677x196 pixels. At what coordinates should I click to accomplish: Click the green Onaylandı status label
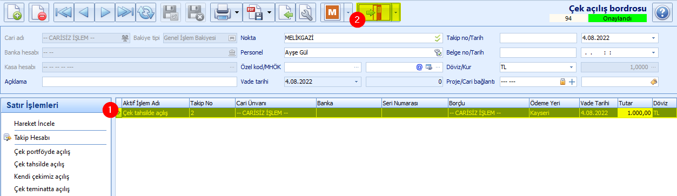pos(617,18)
